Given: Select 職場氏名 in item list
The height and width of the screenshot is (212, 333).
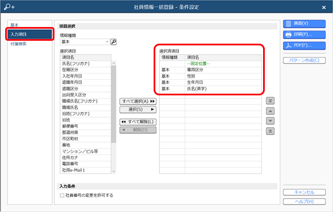Looking at the screenshot, I should click(85, 107).
